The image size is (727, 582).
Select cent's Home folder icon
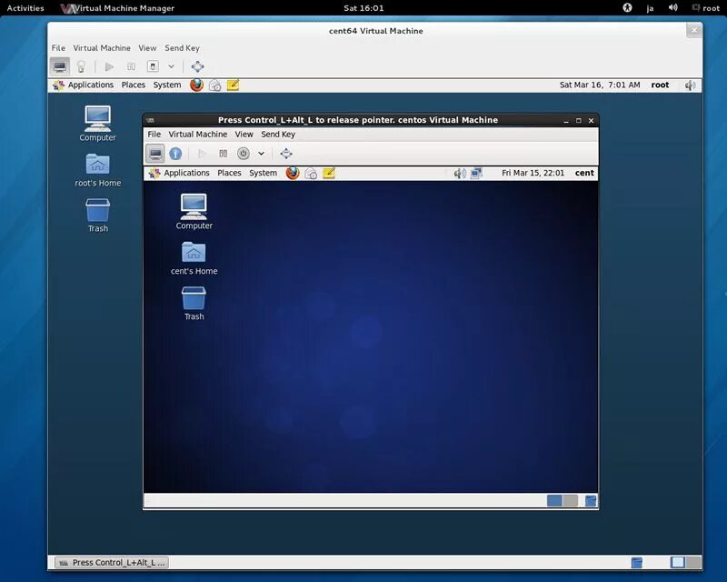(x=194, y=258)
